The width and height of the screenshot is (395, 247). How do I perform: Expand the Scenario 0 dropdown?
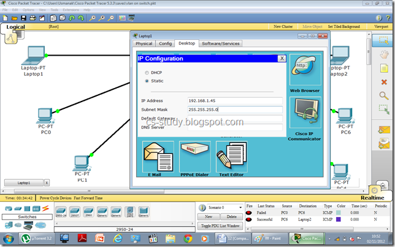tap(240, 208)
